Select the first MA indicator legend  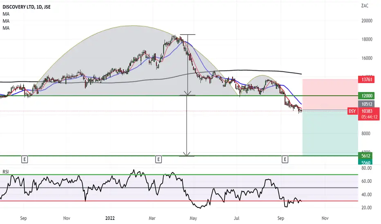(6, 14)
